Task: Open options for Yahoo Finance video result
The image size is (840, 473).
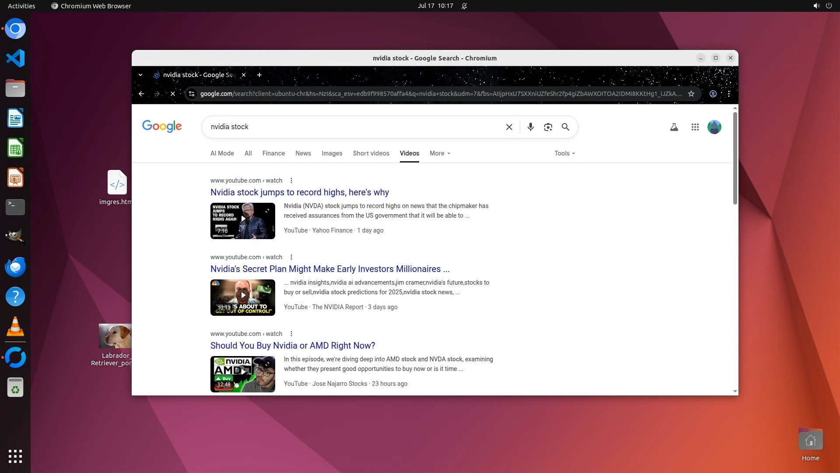Action: pos(291,180)
